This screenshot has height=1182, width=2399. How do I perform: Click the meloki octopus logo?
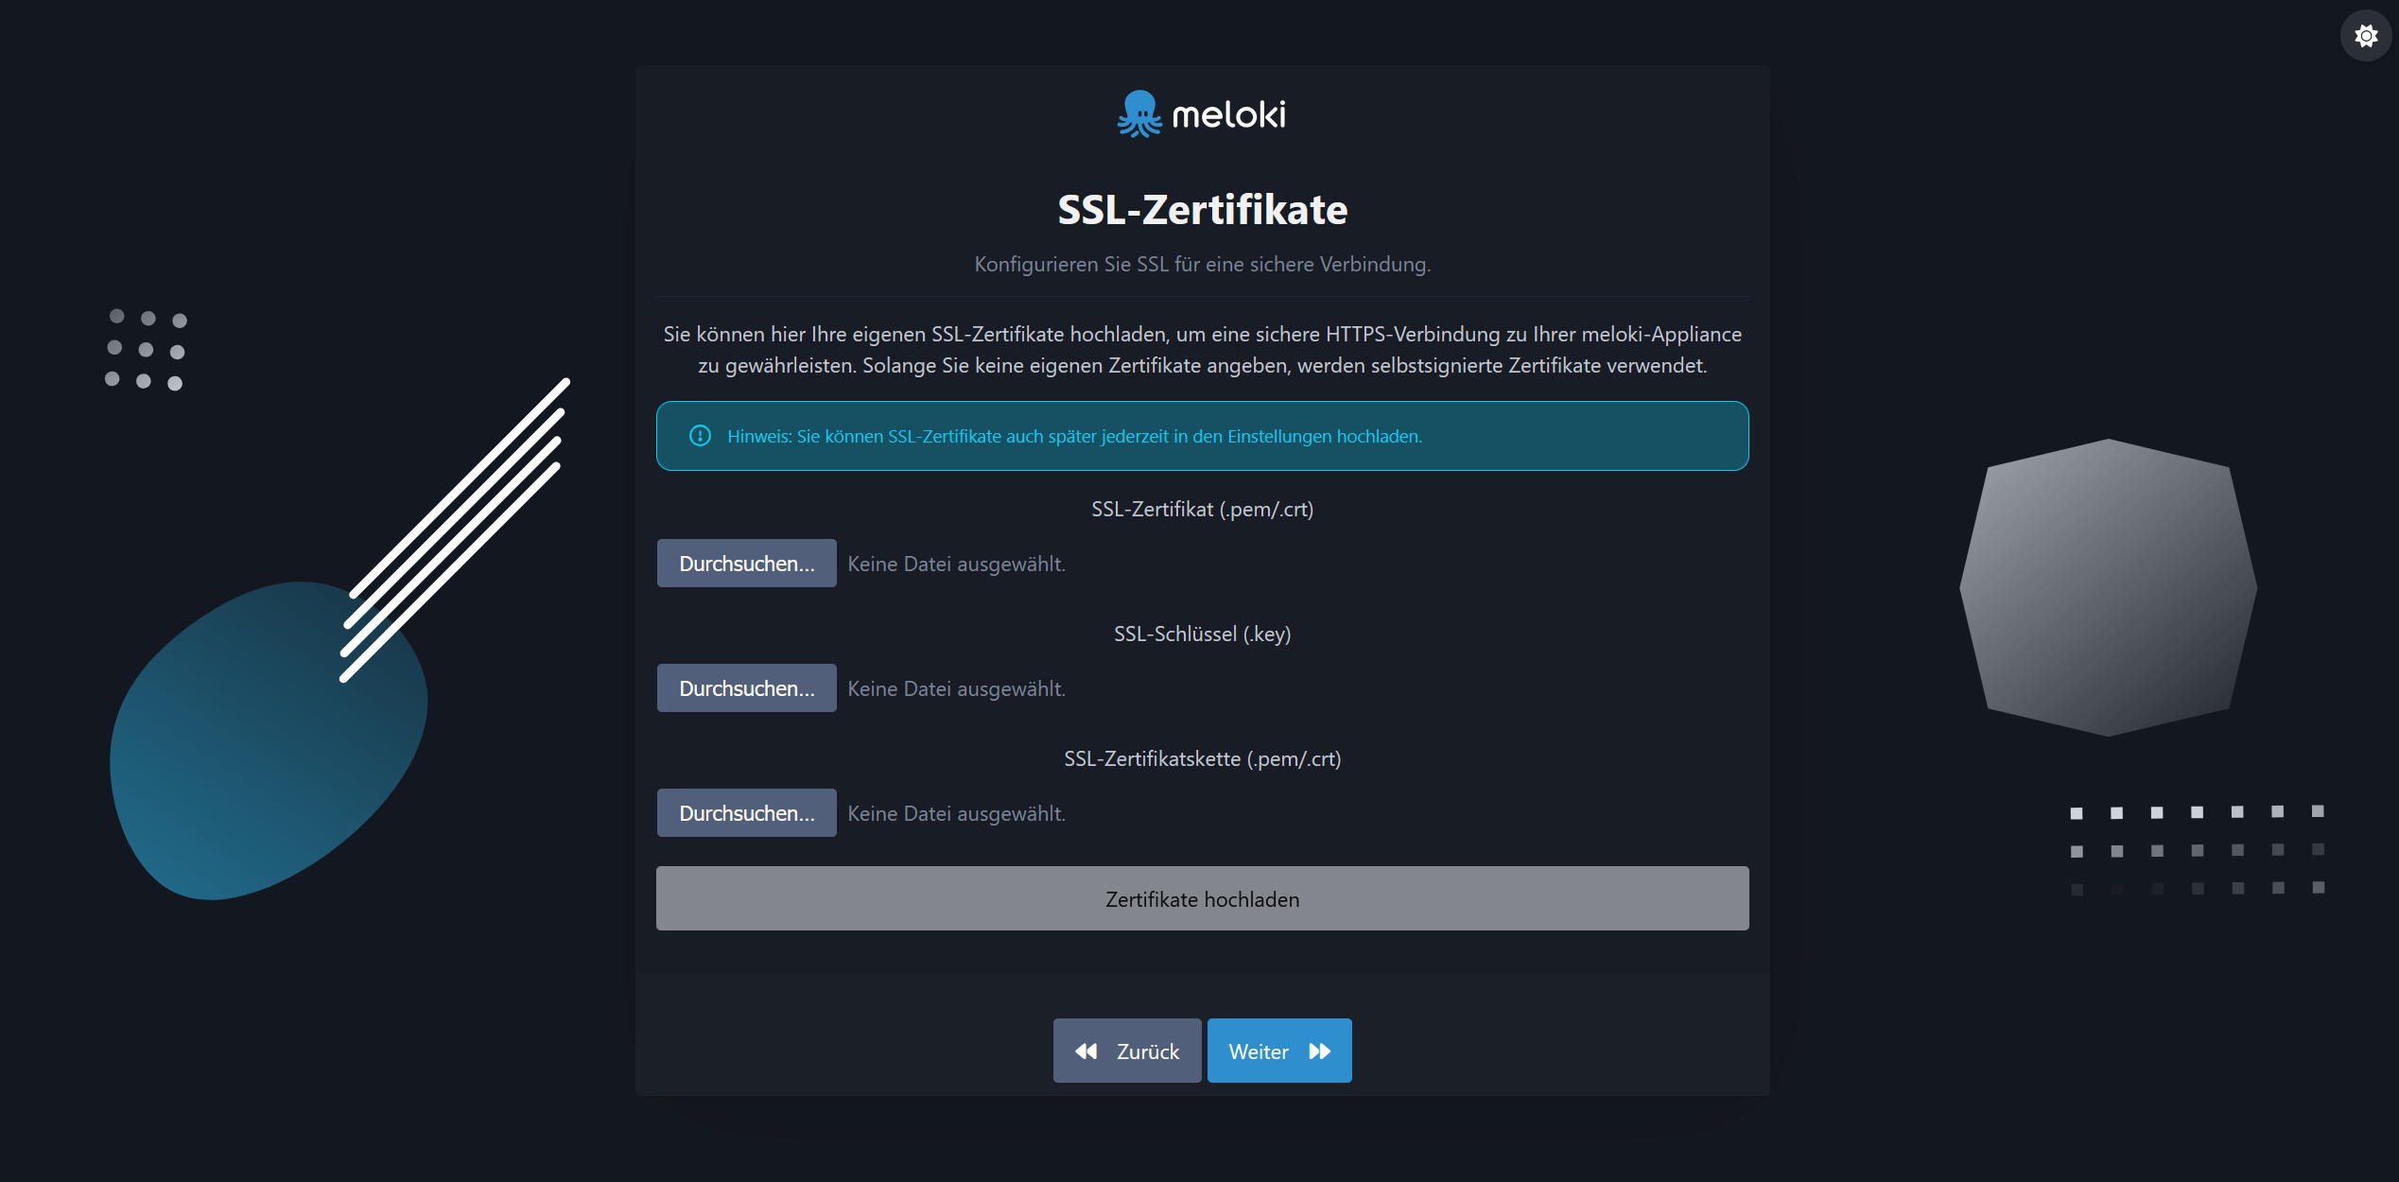[1138, 113]
